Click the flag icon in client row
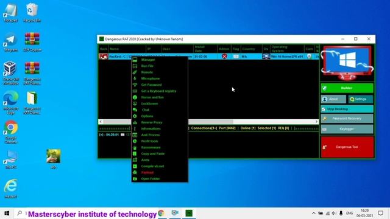Viewport: 390px width, 219px height. tap(236, 57)
